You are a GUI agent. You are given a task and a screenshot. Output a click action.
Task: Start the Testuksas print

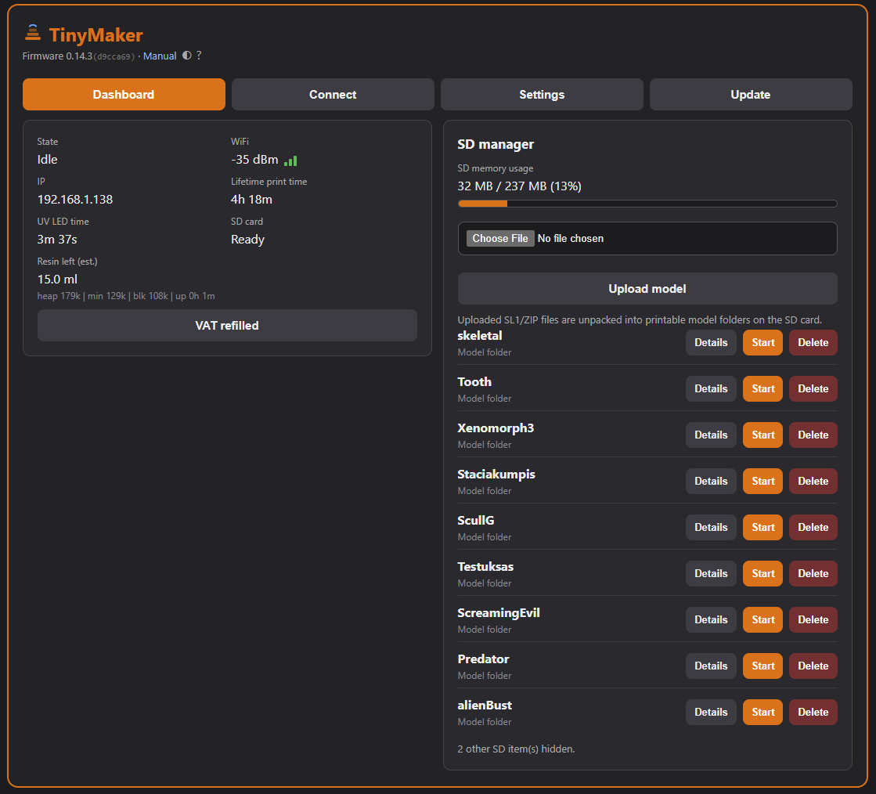point(763,574)
